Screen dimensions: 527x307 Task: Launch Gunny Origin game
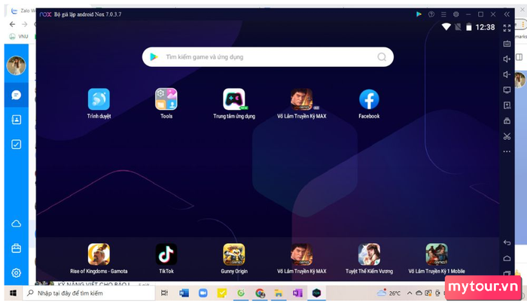pos(234,254)
